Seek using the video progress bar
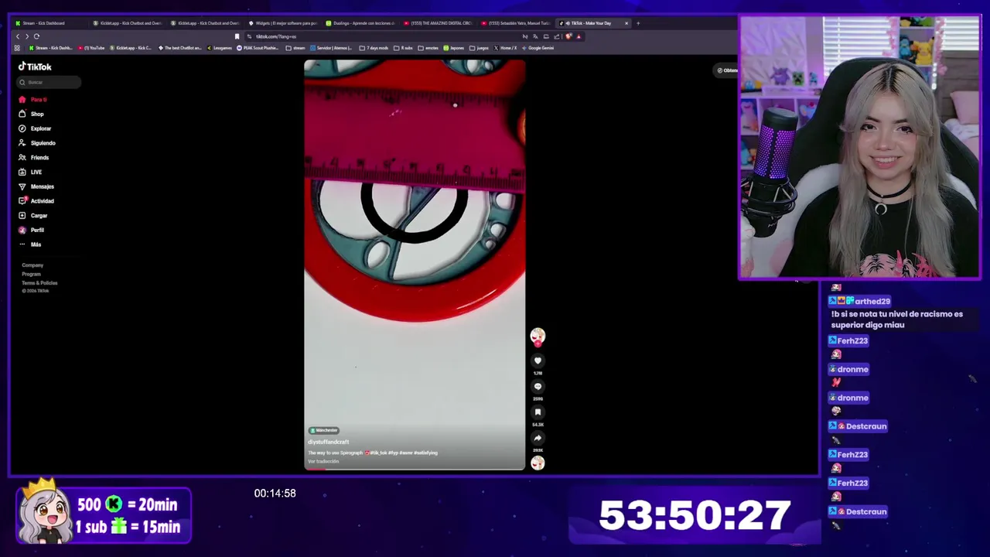 (x=415, y=469)
